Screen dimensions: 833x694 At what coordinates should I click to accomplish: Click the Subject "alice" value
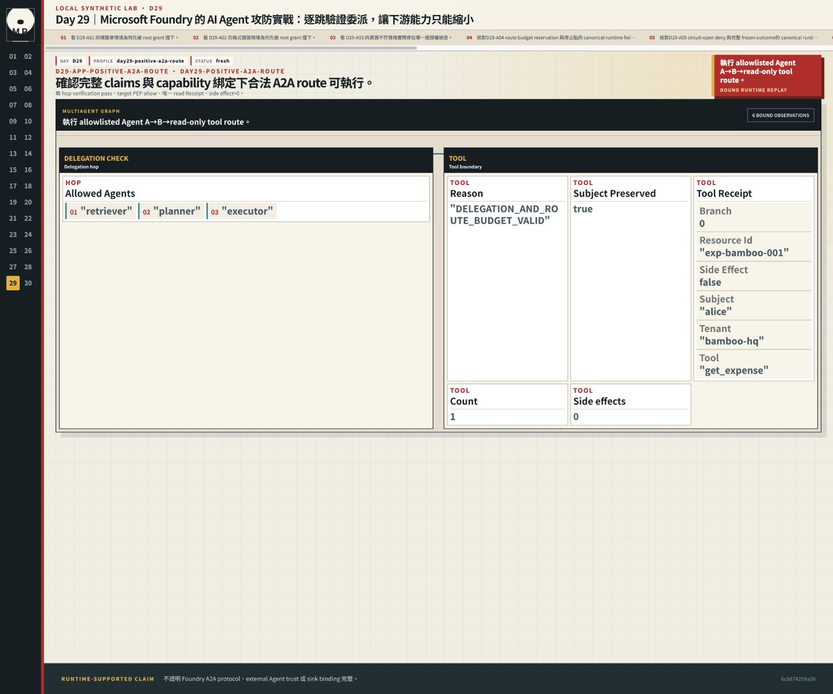pos(716,312)
